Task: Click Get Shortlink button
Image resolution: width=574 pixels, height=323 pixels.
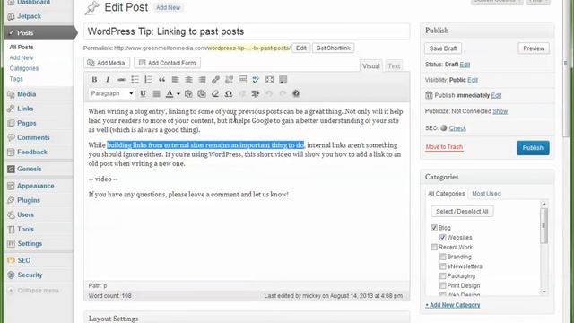Action: pos(333,48)
